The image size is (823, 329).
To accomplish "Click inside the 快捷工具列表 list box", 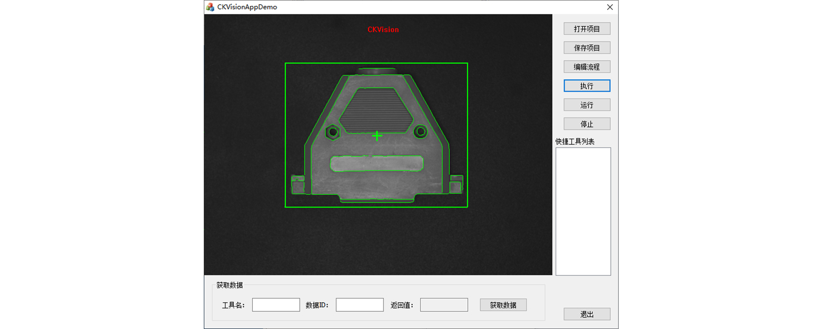I will (x=583, y=211).
